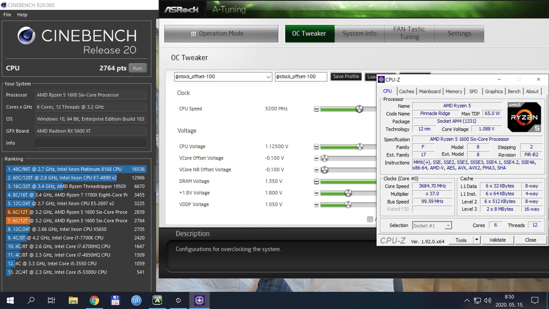Switch to Cinebench taskbar icon

(178, 301)
